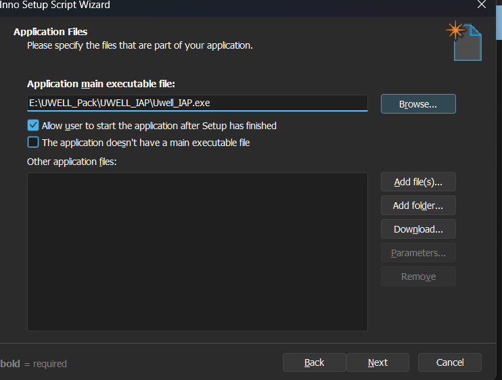Close the Inno Setup Script Wizard window
The height and width of the screenshot is (380, 502).
[482, 5]
